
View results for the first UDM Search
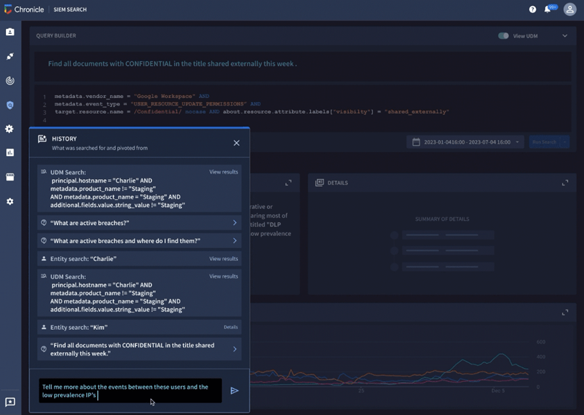pyautogui.click(x=223, y=172)
